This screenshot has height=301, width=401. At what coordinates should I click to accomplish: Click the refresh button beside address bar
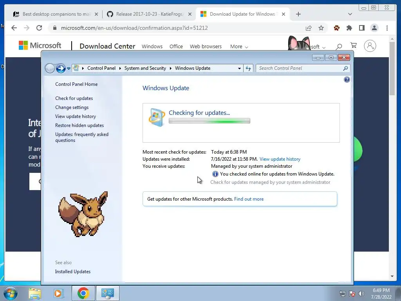click(x=248, y=68)
